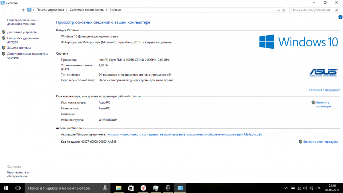This screenshot has width=343, height=193.
Task: Open Сведения о поддержке link
Action: click(x=324, y=90)
